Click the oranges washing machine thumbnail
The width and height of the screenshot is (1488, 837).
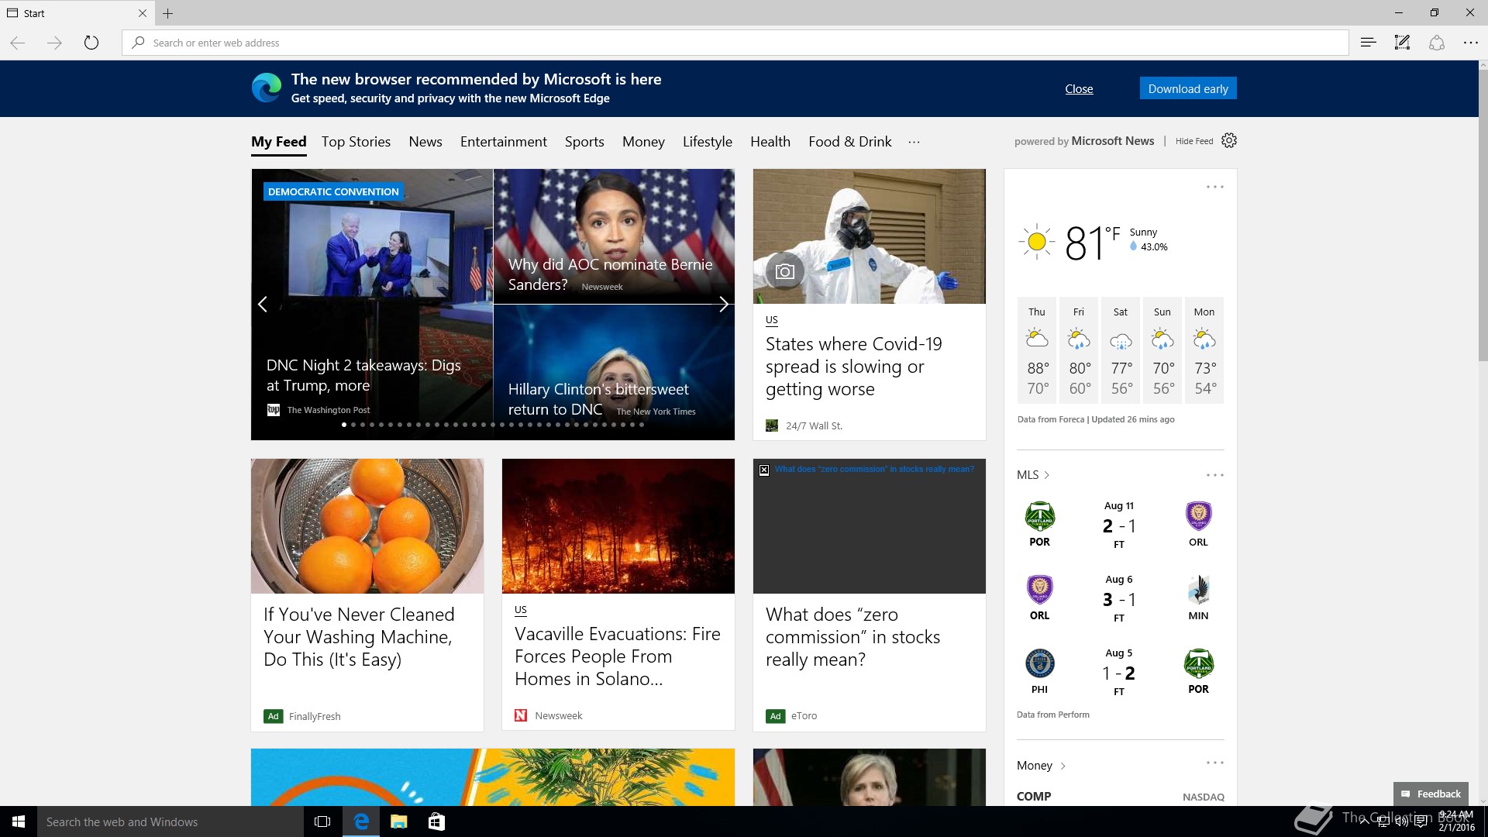(x=367, y=526)
